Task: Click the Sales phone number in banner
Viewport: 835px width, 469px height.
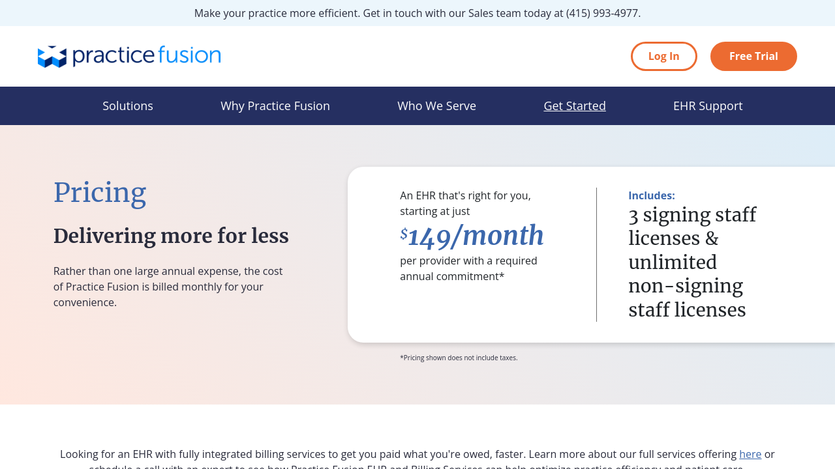Action: coord(603,13)
